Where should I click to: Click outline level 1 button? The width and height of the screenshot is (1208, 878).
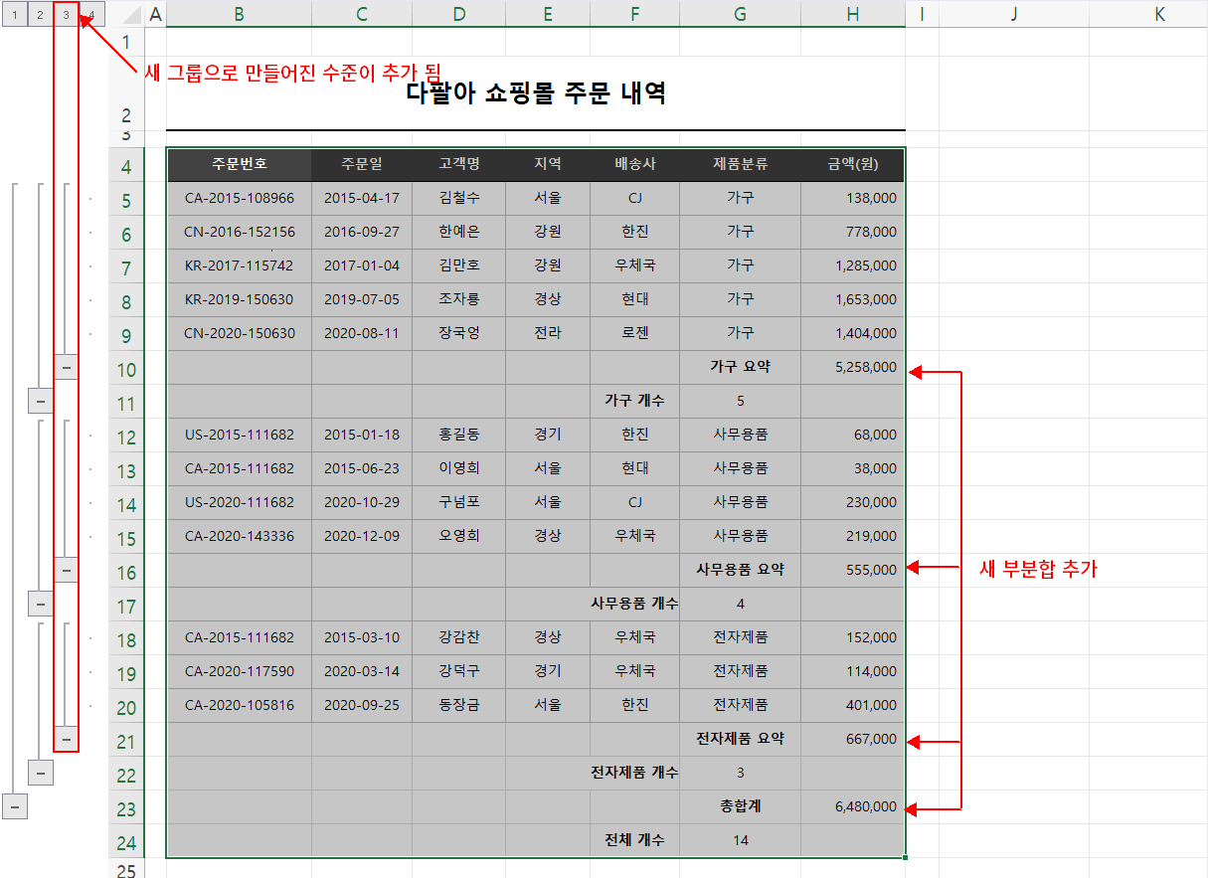pyautogui.click(x=17, y=13)
